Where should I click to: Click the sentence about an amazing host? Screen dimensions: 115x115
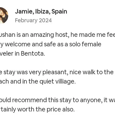coord(57,35)
